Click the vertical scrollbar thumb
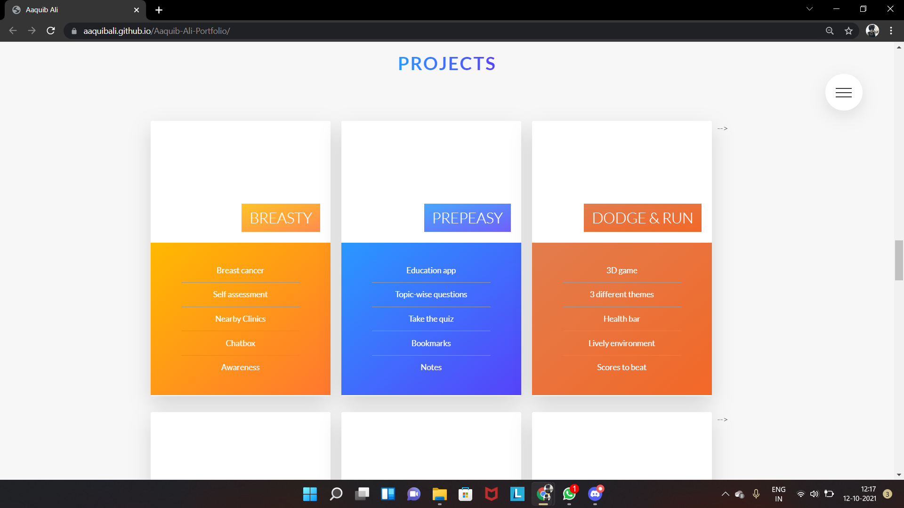The image size is (904, 508). pos(899,260)
